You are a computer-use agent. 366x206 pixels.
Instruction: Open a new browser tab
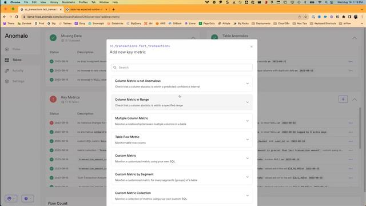[x=113, y=10]
